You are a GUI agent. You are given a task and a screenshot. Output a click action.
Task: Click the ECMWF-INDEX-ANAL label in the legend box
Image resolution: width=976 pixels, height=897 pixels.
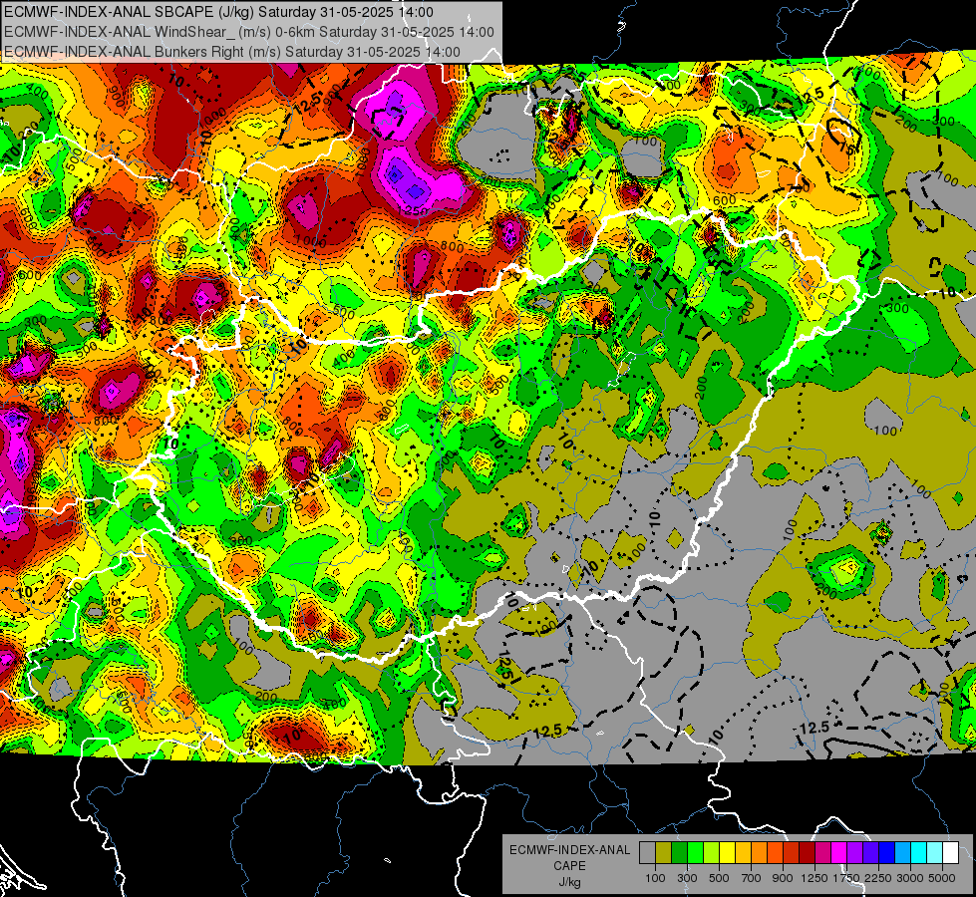click(569, 850)
